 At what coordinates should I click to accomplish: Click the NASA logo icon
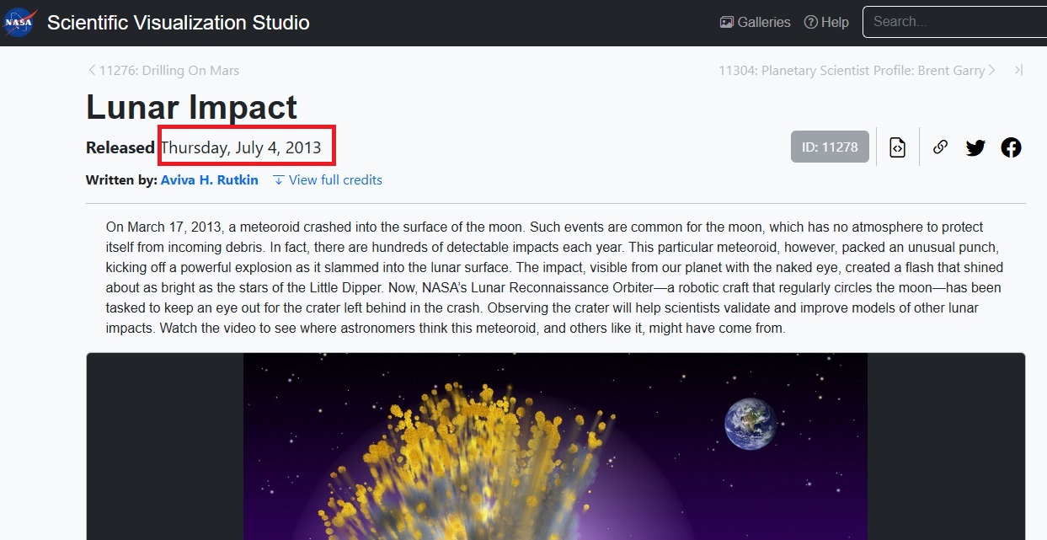[19, 23]
